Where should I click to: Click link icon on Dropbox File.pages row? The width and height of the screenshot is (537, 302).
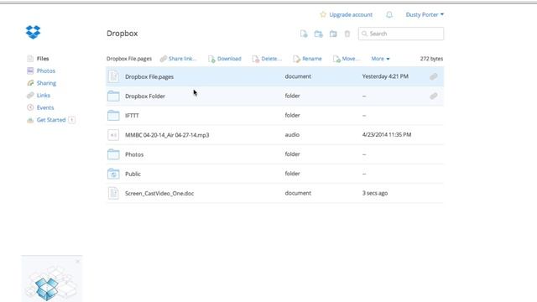pos(434,76)
